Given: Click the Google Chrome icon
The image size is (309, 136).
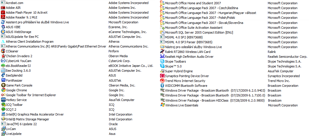Looking at the screenshot, I should pos(3,90).
